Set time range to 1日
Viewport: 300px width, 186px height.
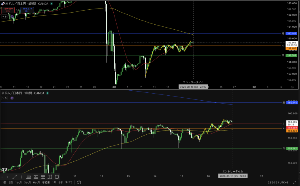[4, 182]
